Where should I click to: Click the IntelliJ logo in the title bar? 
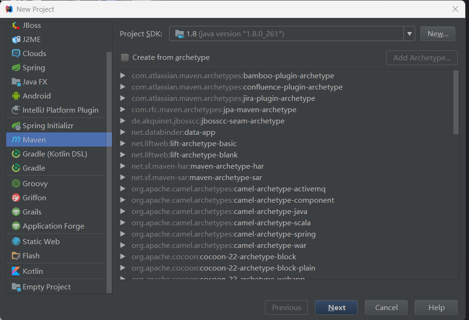pos(9,9)
